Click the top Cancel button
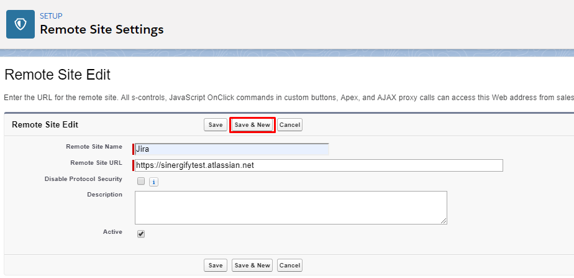 [x=289, y=124]
